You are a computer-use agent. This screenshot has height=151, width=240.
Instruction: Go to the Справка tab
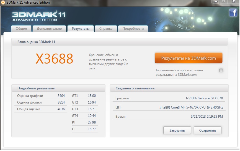[106, 29]
